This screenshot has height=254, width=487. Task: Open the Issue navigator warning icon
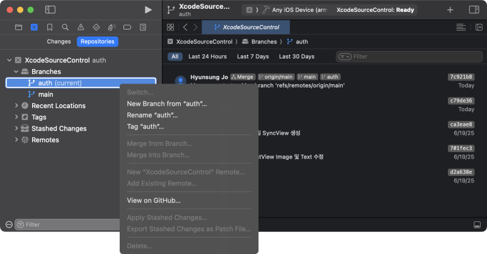point(81,27)
